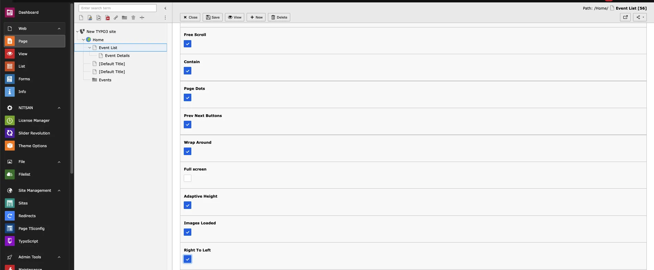The width and height of the screenshot is (654, 270).
Task: Open the Info module
Action: [x=34, y=92]
